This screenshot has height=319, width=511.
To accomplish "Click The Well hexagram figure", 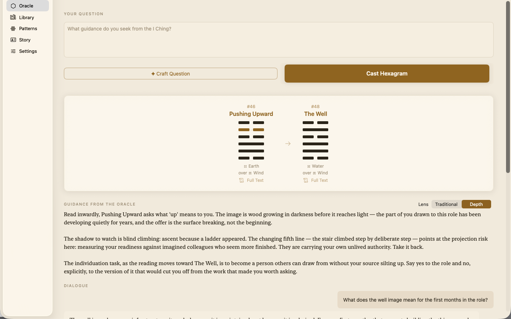I will click(315, 140).
